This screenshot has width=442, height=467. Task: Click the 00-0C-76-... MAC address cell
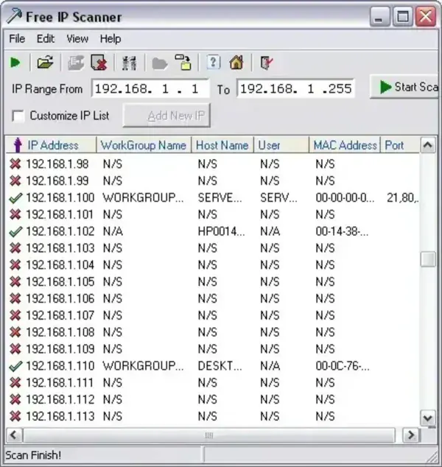343,366
